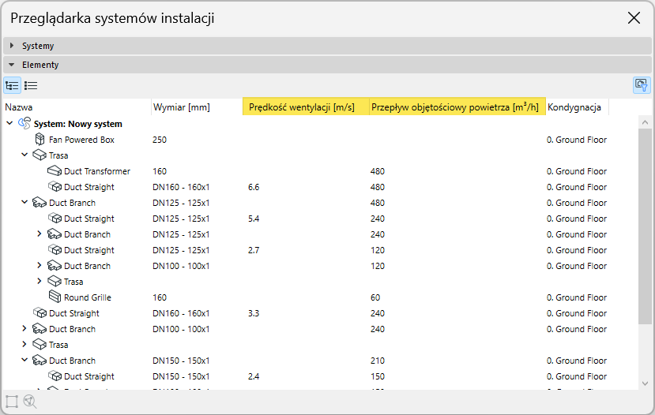Viewport: 655px width, 415px height.
Task: Click icon of Duct Branch DN150 row
Action: tap(40, 361)
